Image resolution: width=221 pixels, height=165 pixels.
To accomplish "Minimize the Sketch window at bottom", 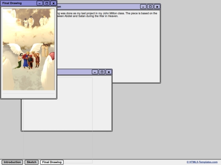I will tap(95, 72).
